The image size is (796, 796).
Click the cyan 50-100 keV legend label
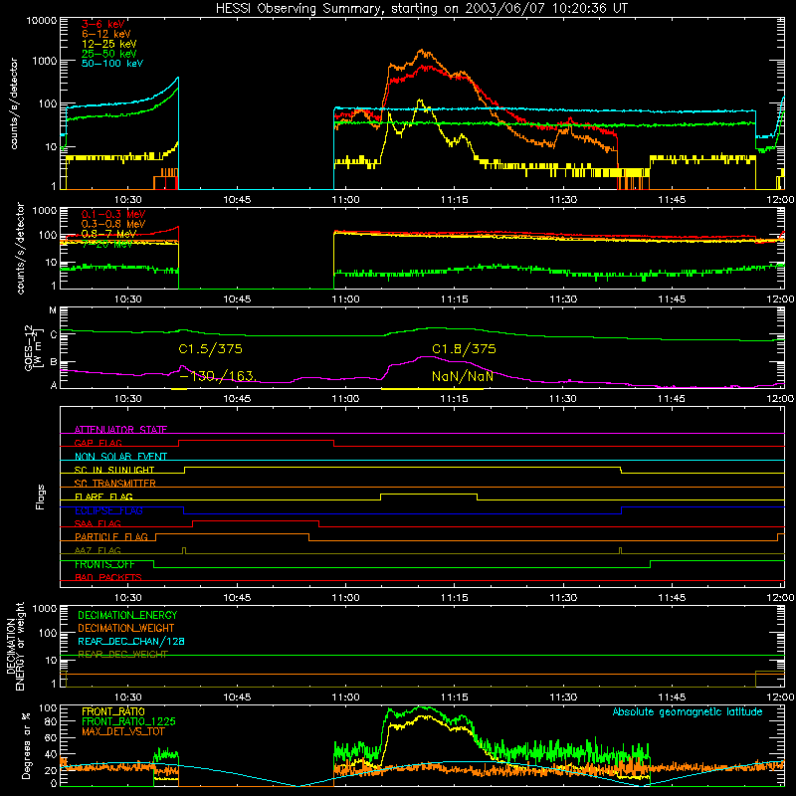click(112, 64)
